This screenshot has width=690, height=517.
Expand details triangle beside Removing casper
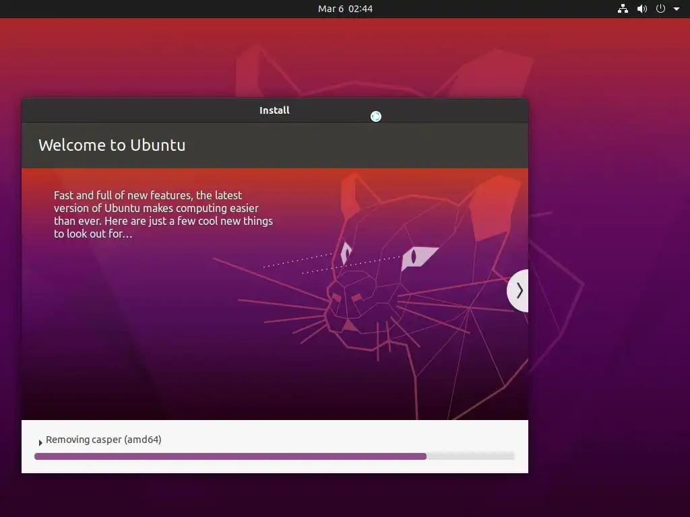(40, 442)
